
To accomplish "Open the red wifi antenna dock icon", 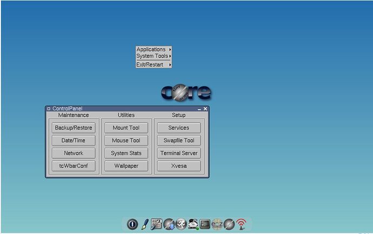I will pos(241,224).
